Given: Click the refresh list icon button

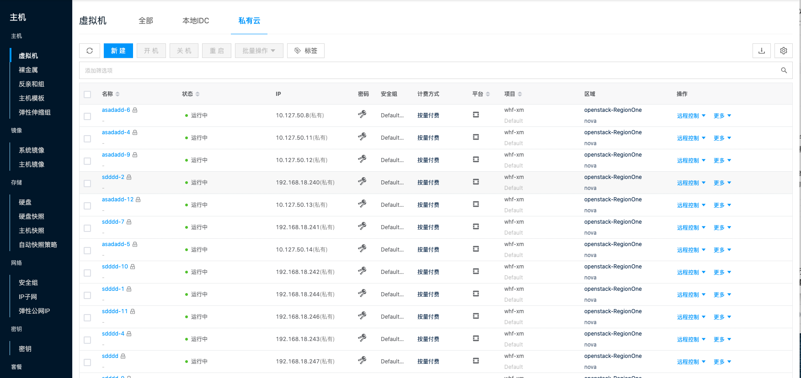Looking at the screenshot, I should 90,51.
